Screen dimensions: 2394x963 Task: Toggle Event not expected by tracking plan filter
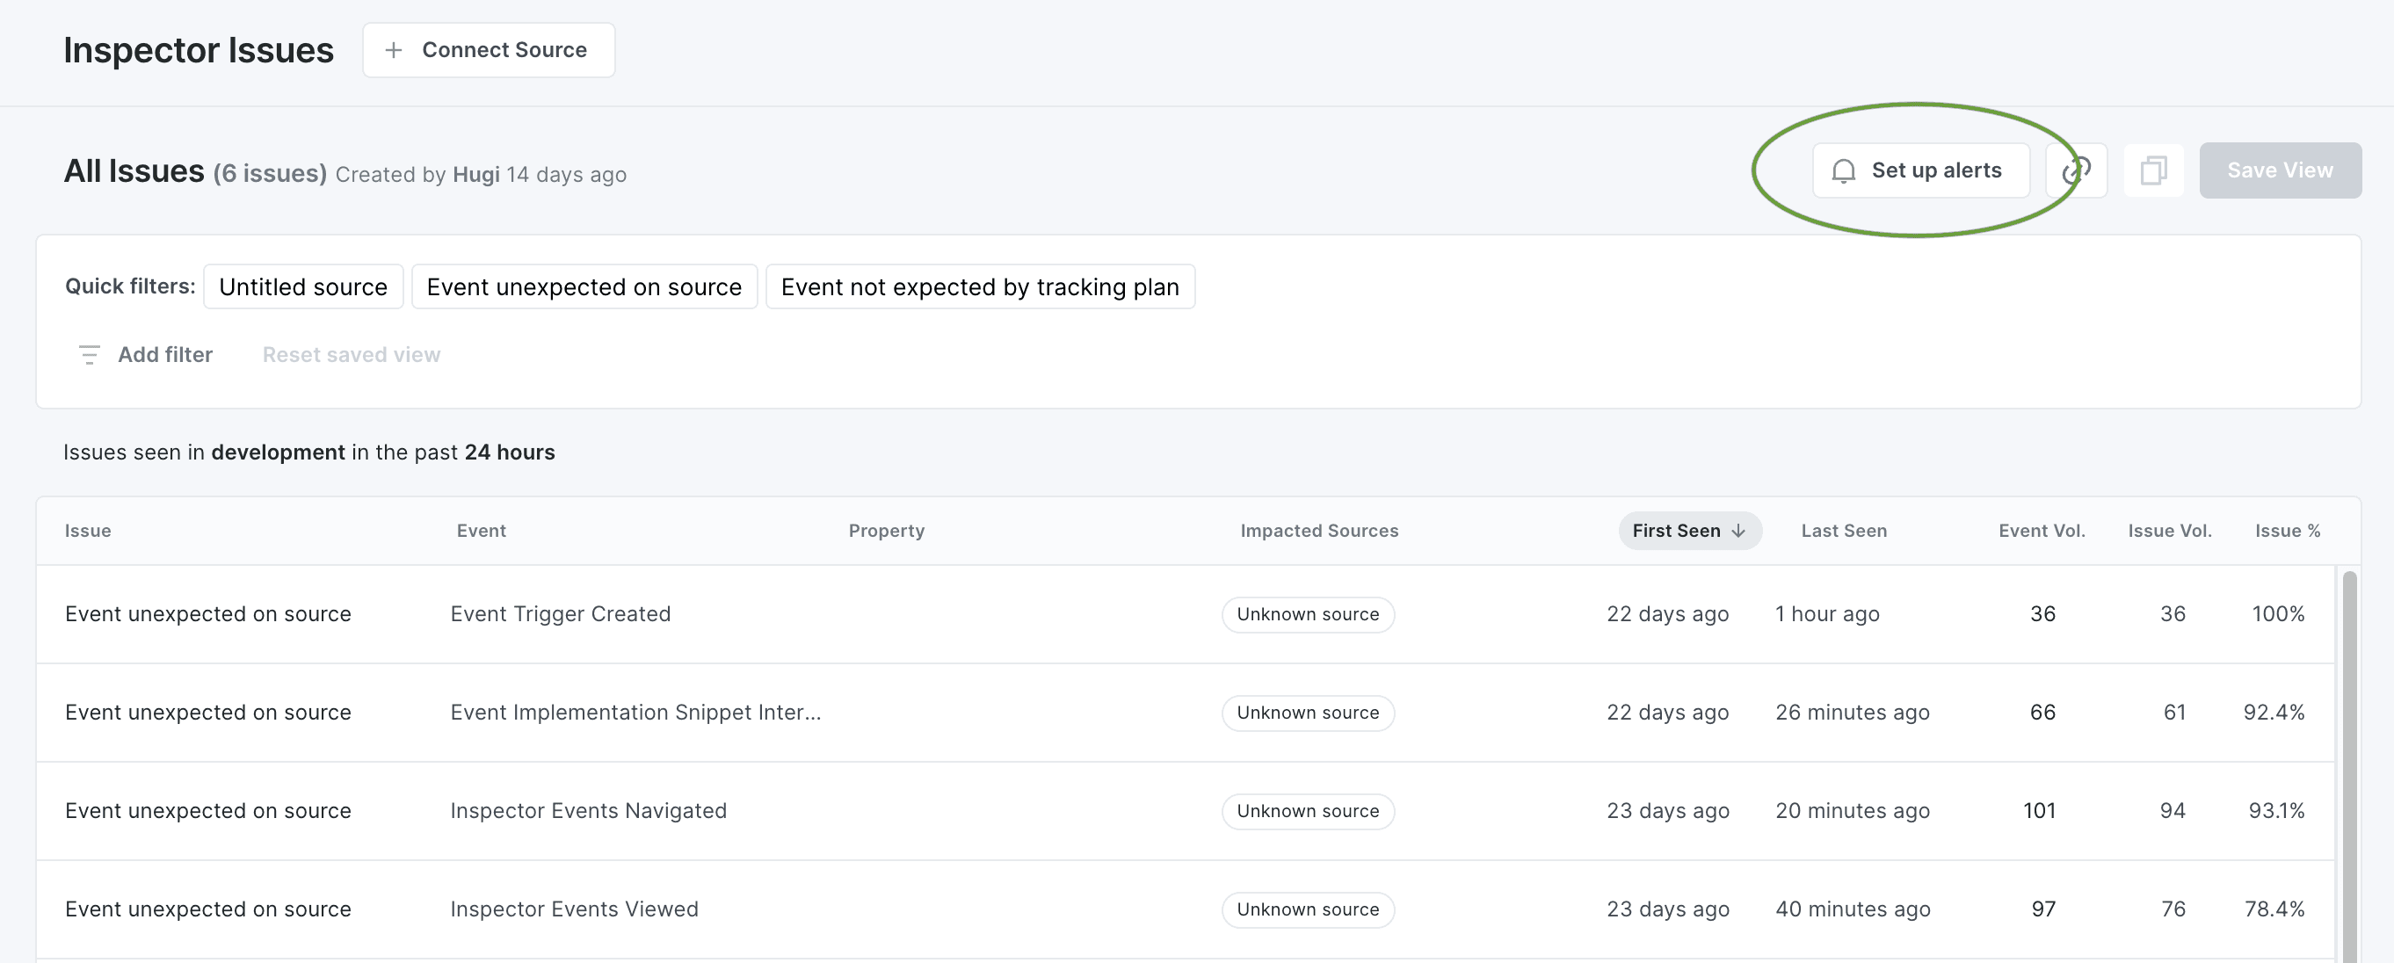click(980, 284)
